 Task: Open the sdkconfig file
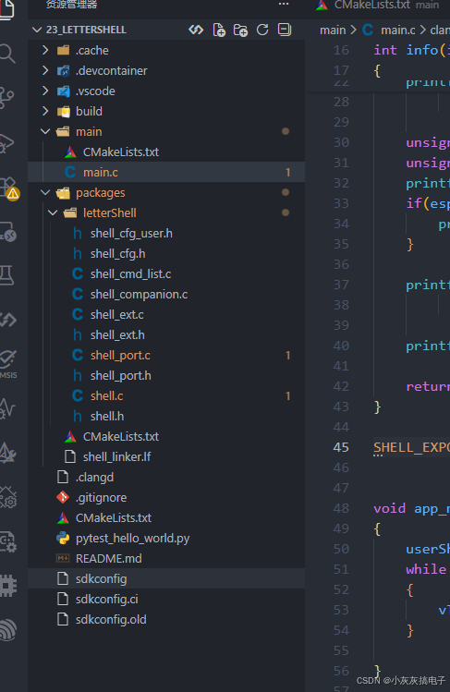coord(166,578)
